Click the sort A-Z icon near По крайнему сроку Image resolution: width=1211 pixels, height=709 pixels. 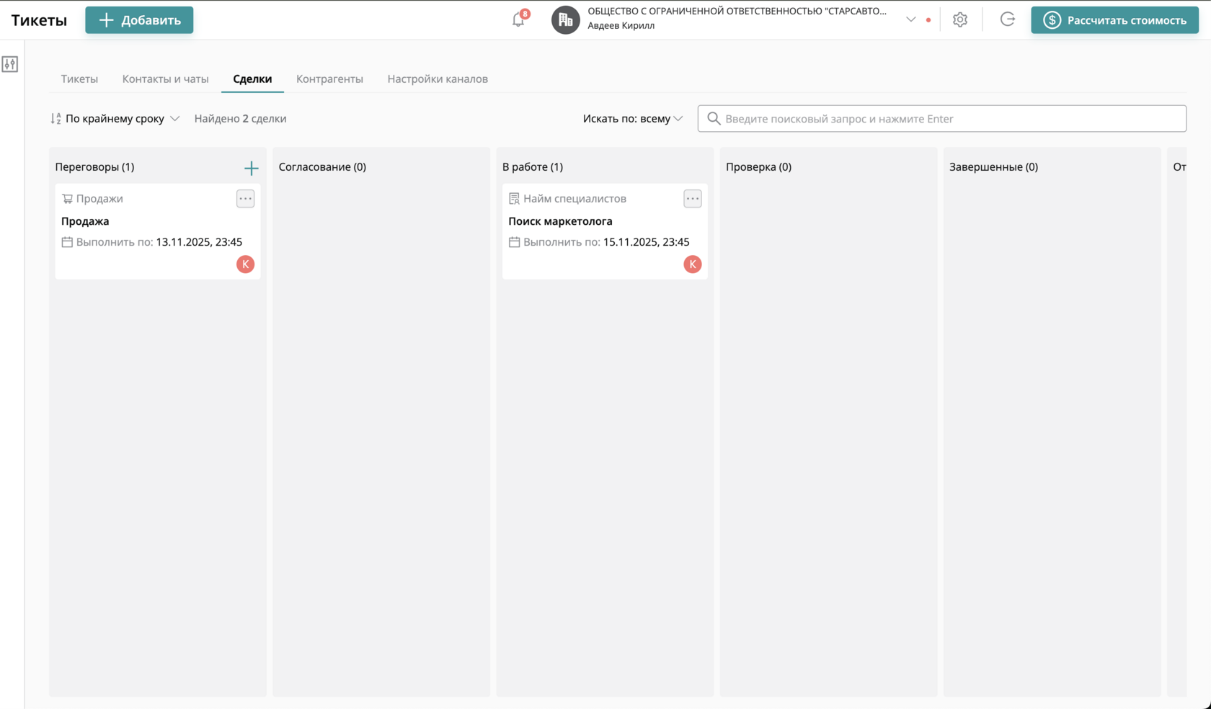[x=55, y=118]
